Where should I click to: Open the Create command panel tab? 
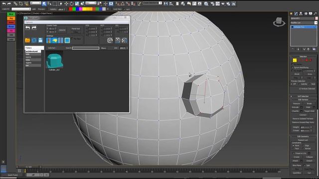point(291,13)
